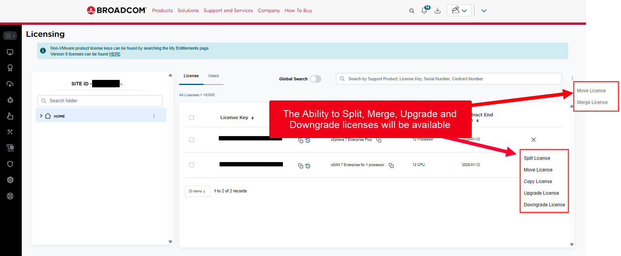Click the info icon in the banner
The image size is (621, 256).
43,50
